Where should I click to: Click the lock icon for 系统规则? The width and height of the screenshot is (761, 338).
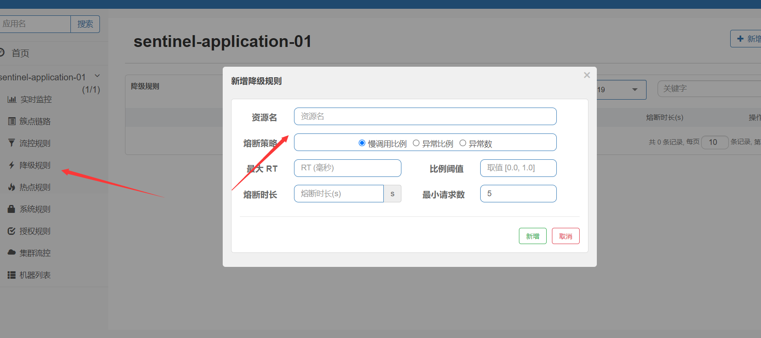click(x=12, y=209)
